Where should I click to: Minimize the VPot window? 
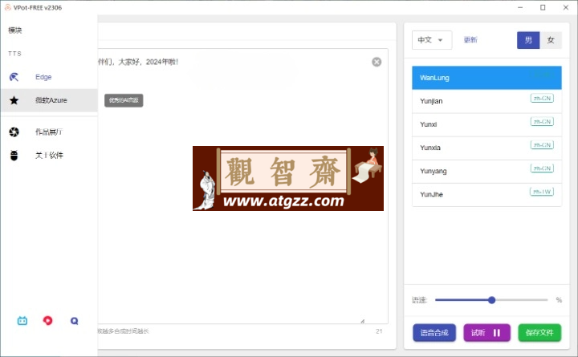[x=520, y=7]
